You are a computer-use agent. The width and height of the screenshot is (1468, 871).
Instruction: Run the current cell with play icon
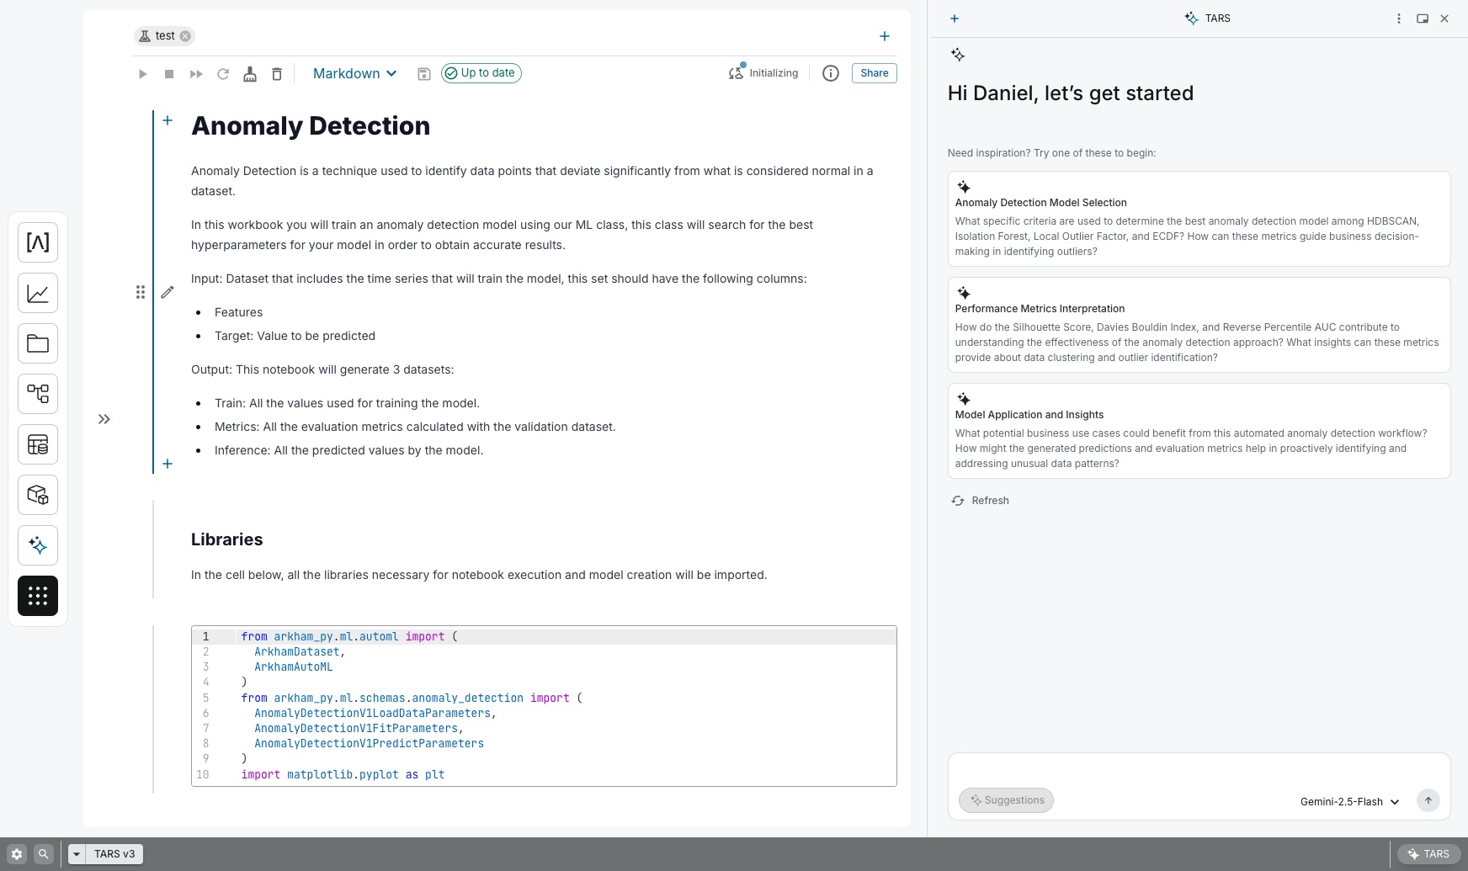[x=142, y=74]
